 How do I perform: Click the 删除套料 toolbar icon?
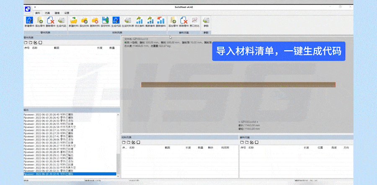[x=160, y=21]
